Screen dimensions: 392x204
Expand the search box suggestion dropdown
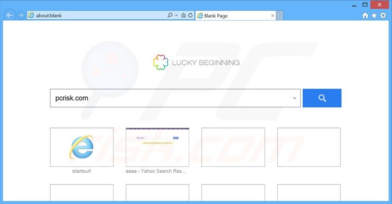pyautogui.click(x=295, y=98)
